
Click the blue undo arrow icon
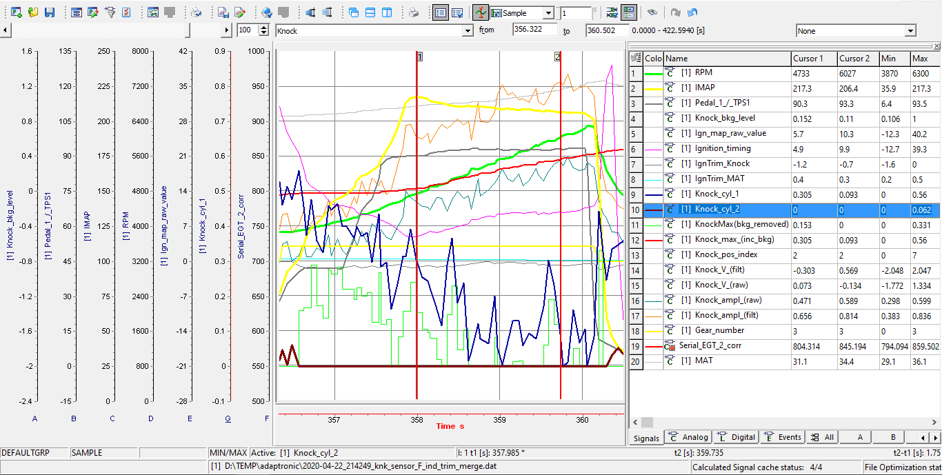click(692, 12)
